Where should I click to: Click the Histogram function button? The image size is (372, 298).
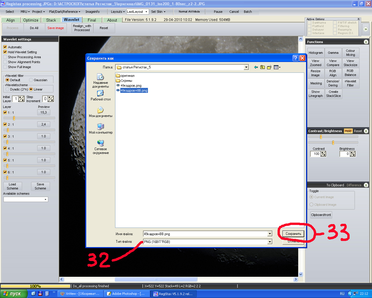coord(316,53)
